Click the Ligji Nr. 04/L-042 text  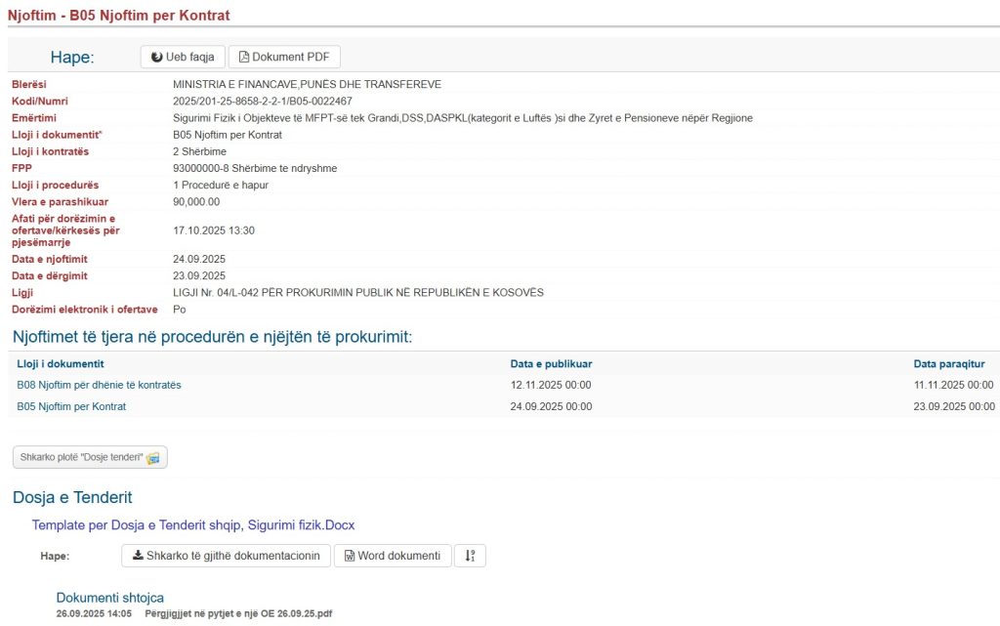click(357, 293)
